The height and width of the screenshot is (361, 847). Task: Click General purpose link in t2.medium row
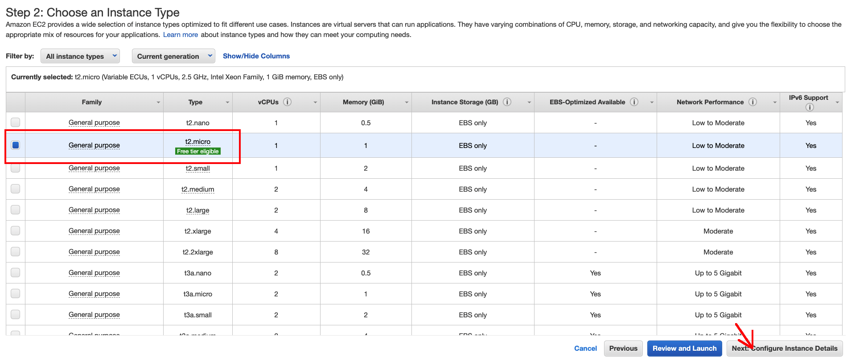tap(94, 189)
